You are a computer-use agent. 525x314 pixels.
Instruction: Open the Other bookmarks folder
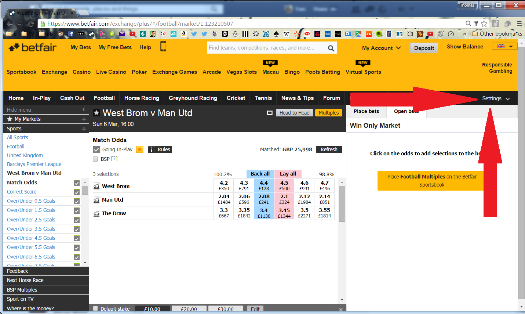click(497, 34)
